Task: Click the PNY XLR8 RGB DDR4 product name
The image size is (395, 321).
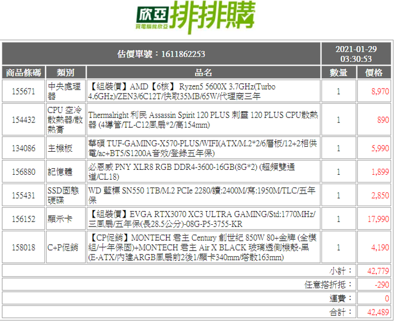Action: click(x=191, y=172)
